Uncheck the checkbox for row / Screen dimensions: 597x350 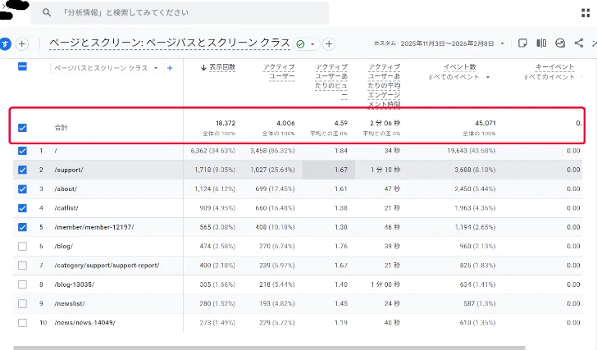point(22,151)
